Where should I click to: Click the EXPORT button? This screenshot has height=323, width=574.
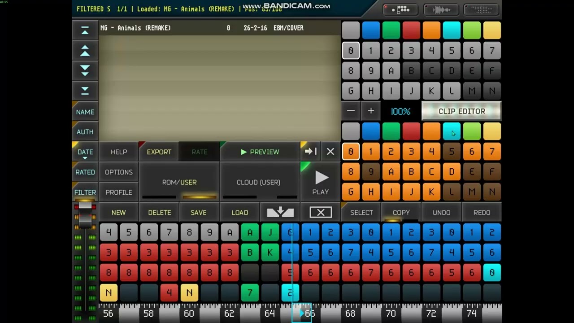pyautogui.click(x=159, y=152)
